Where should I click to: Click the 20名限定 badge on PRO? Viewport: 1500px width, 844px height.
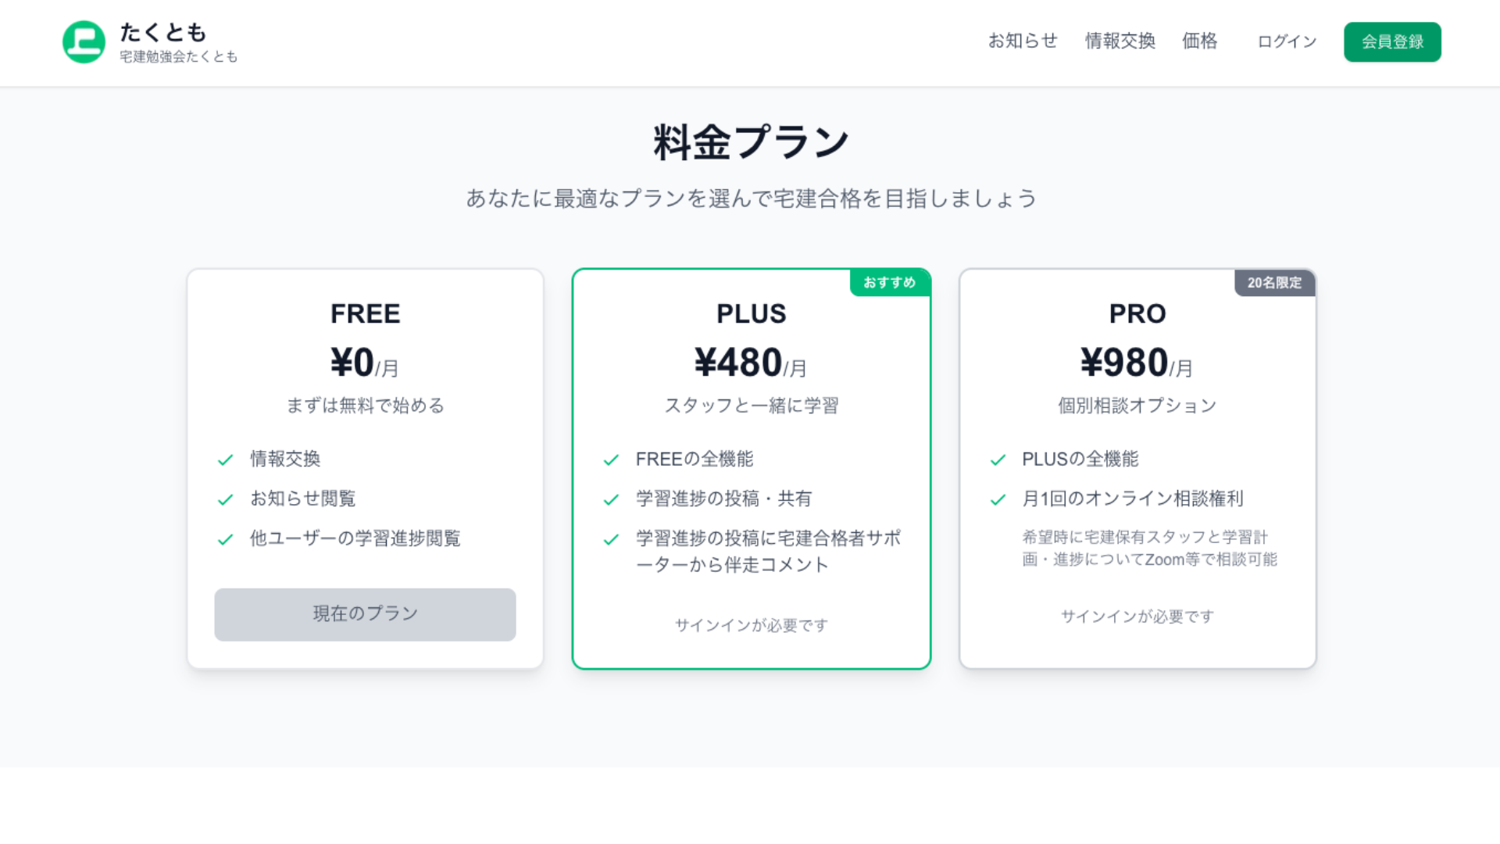coord(1274,283)
